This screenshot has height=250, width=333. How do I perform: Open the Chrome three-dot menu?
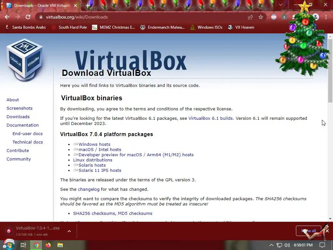pyautogui.click(x=326, y=17)
